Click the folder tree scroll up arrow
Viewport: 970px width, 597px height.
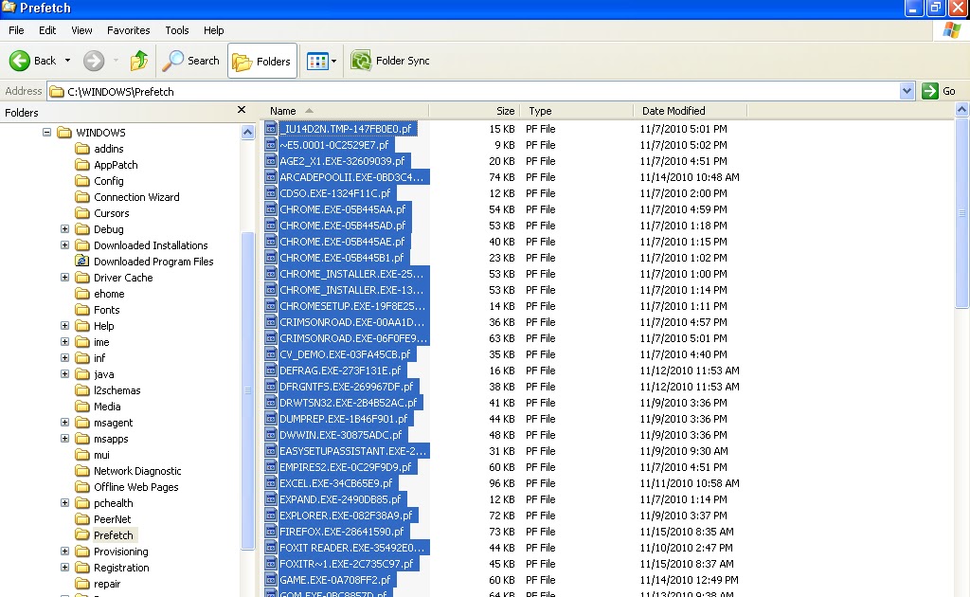coord(247,133)
